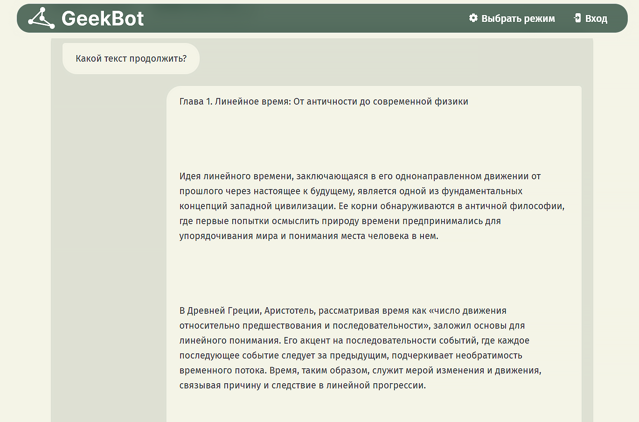
Task: Click the line starting "относительно предшествования"
Action: pyautogui.click(x=352, y=326)
